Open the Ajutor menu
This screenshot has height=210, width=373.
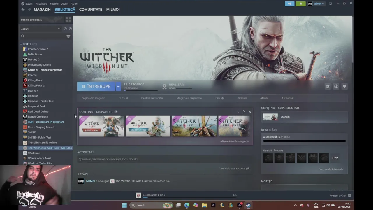pyautogui.click(x=74, y=4)
